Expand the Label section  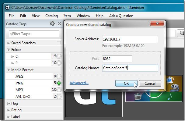(8, 117)
